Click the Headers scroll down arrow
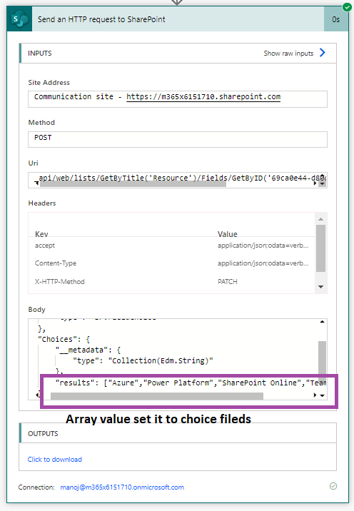Viewport: 354px width, 511px height. pos(320,287)
